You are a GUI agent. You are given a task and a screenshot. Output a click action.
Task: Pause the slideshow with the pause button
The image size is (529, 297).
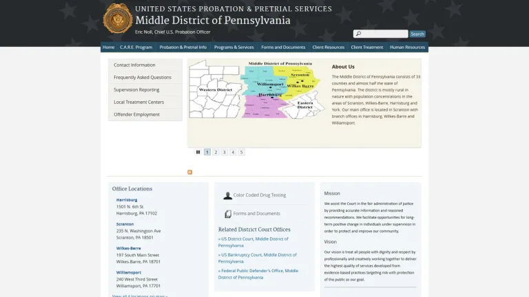tap(198, 152)
